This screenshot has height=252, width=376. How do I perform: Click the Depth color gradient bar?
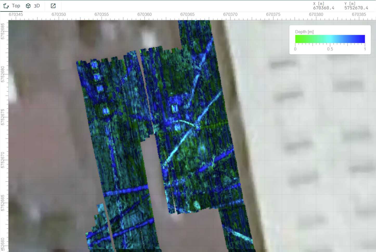coord(330,39)
